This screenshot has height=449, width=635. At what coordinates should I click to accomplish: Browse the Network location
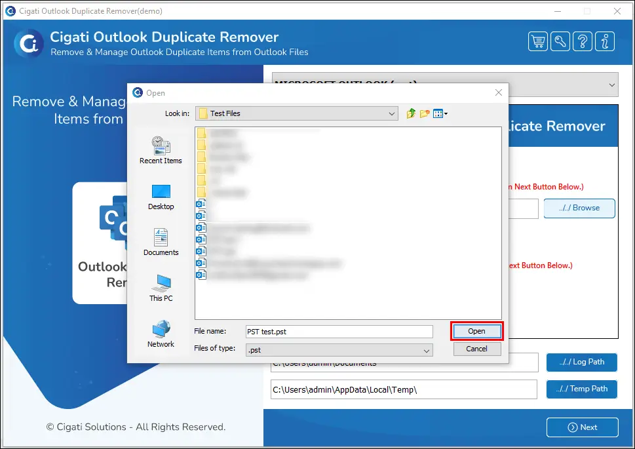click(161, 334)
